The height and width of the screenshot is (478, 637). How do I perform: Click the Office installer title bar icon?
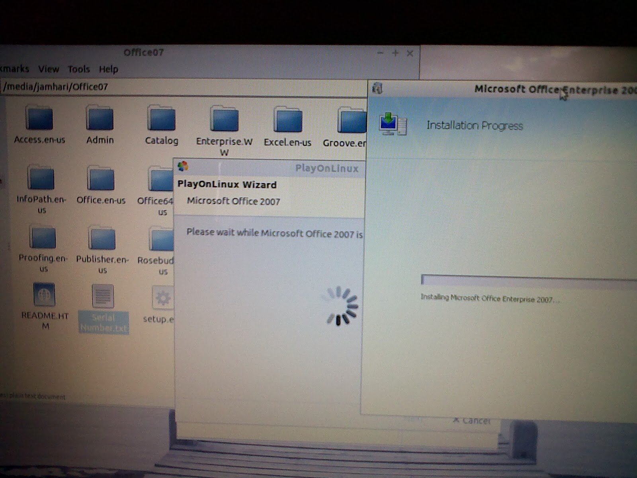tap(377, 88)
